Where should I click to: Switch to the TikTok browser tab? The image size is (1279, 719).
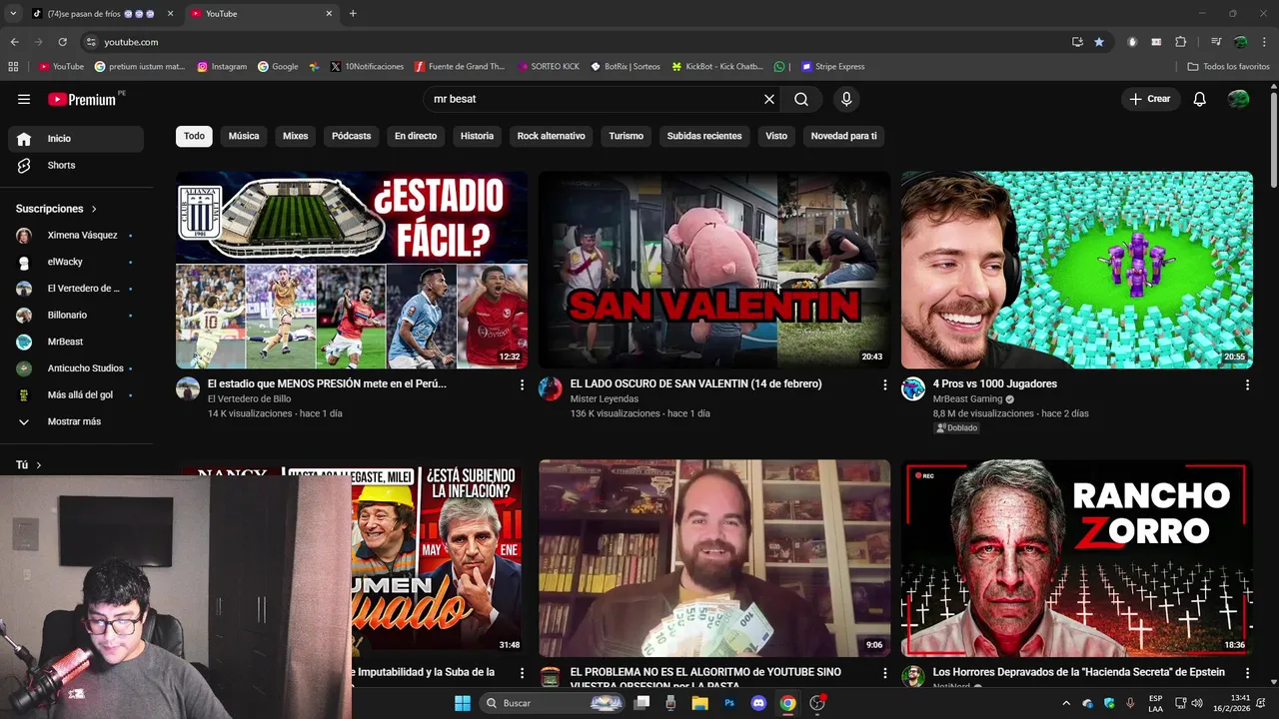100,14
